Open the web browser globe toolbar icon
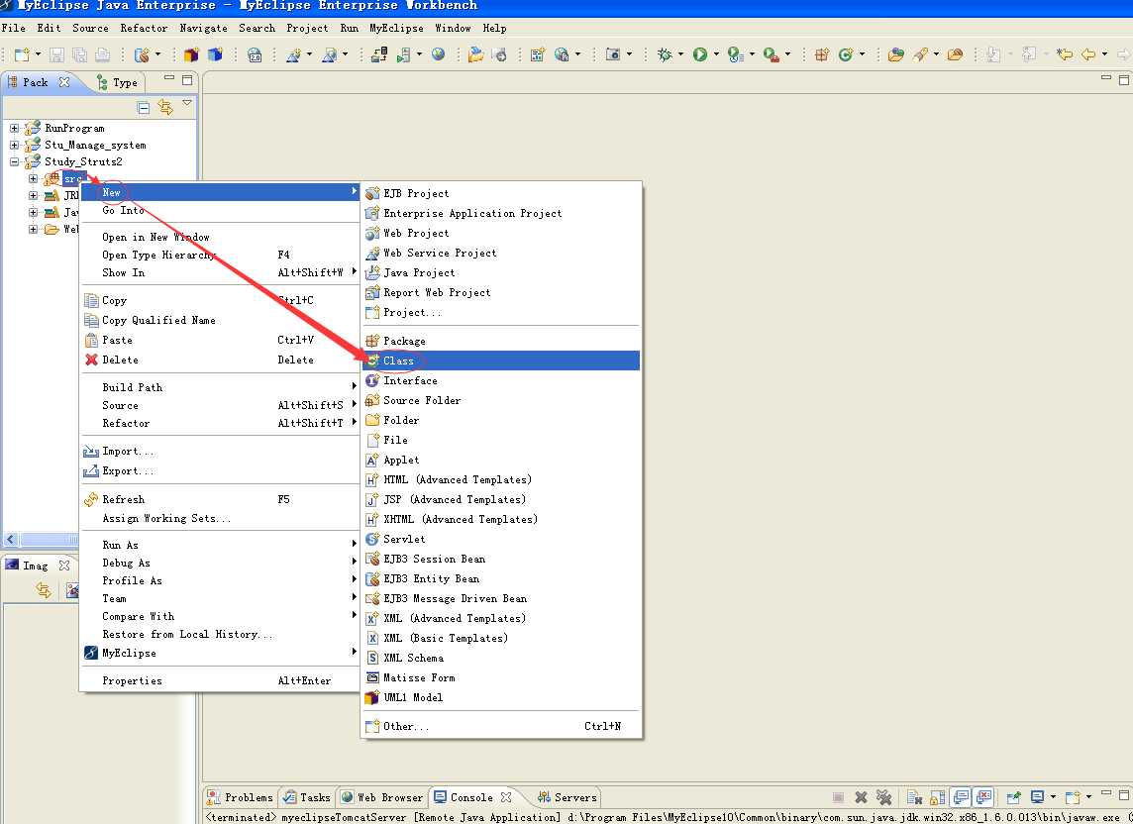 tap(438, 54)
